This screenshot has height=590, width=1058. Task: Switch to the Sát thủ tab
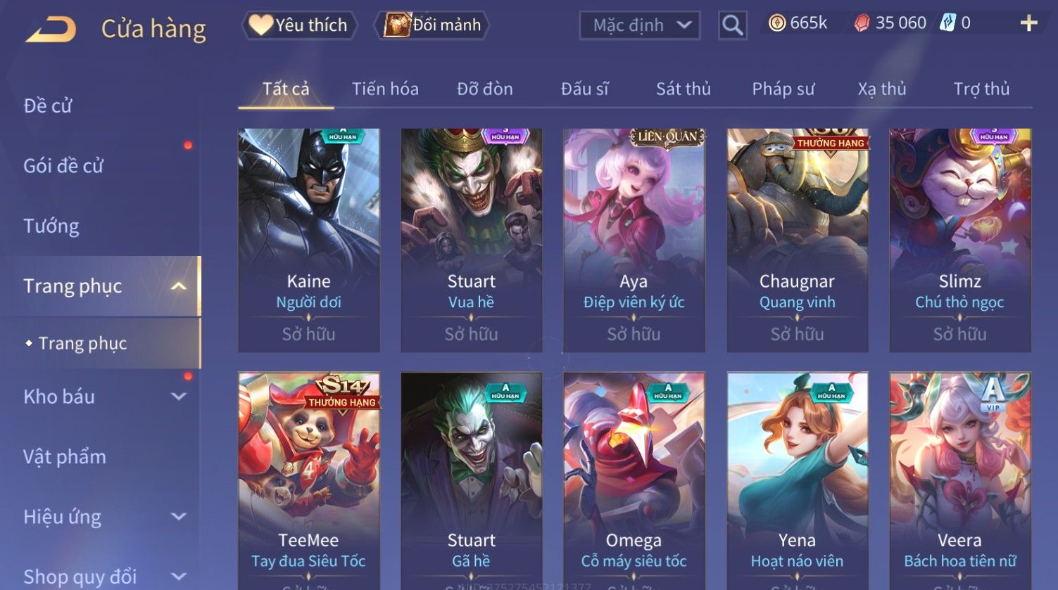[683, 89]
